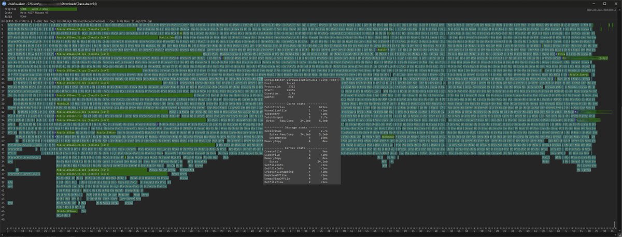Screen dimensions: 622x237
Task: Select the Cache Hits 4527 Misses 48 line
Action: (x=35, y=12)
